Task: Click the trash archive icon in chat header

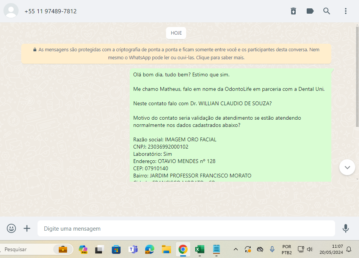Action: click(293, 11)
